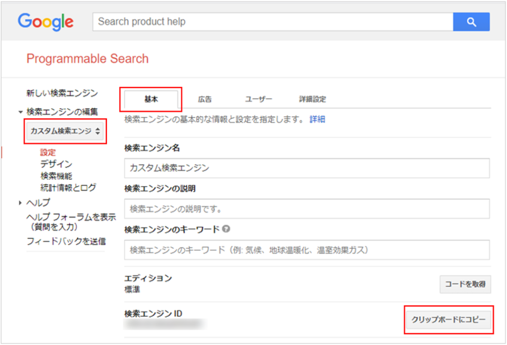Viewport: 507px width, 345px height.
Task: Focus the Search product help field
Action: [272, 22]
